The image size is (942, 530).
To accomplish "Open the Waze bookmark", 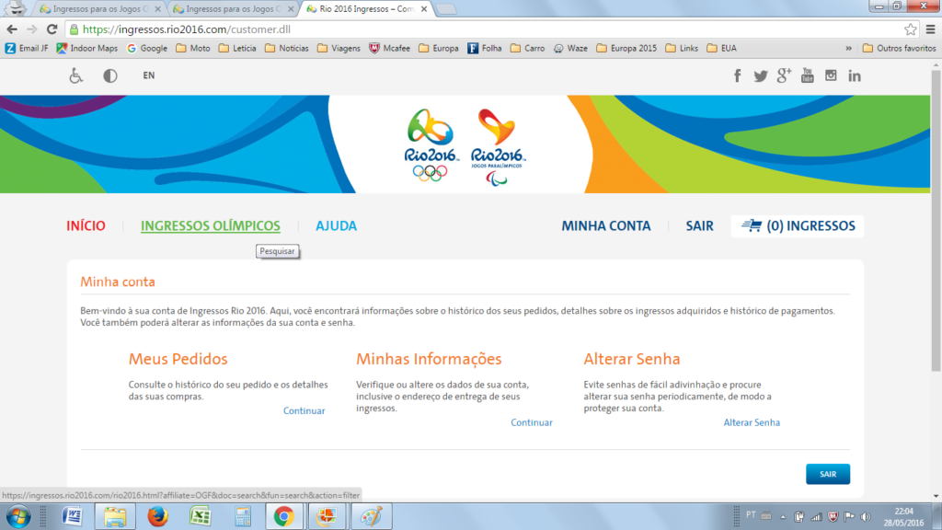I will (x=570, y=48).
